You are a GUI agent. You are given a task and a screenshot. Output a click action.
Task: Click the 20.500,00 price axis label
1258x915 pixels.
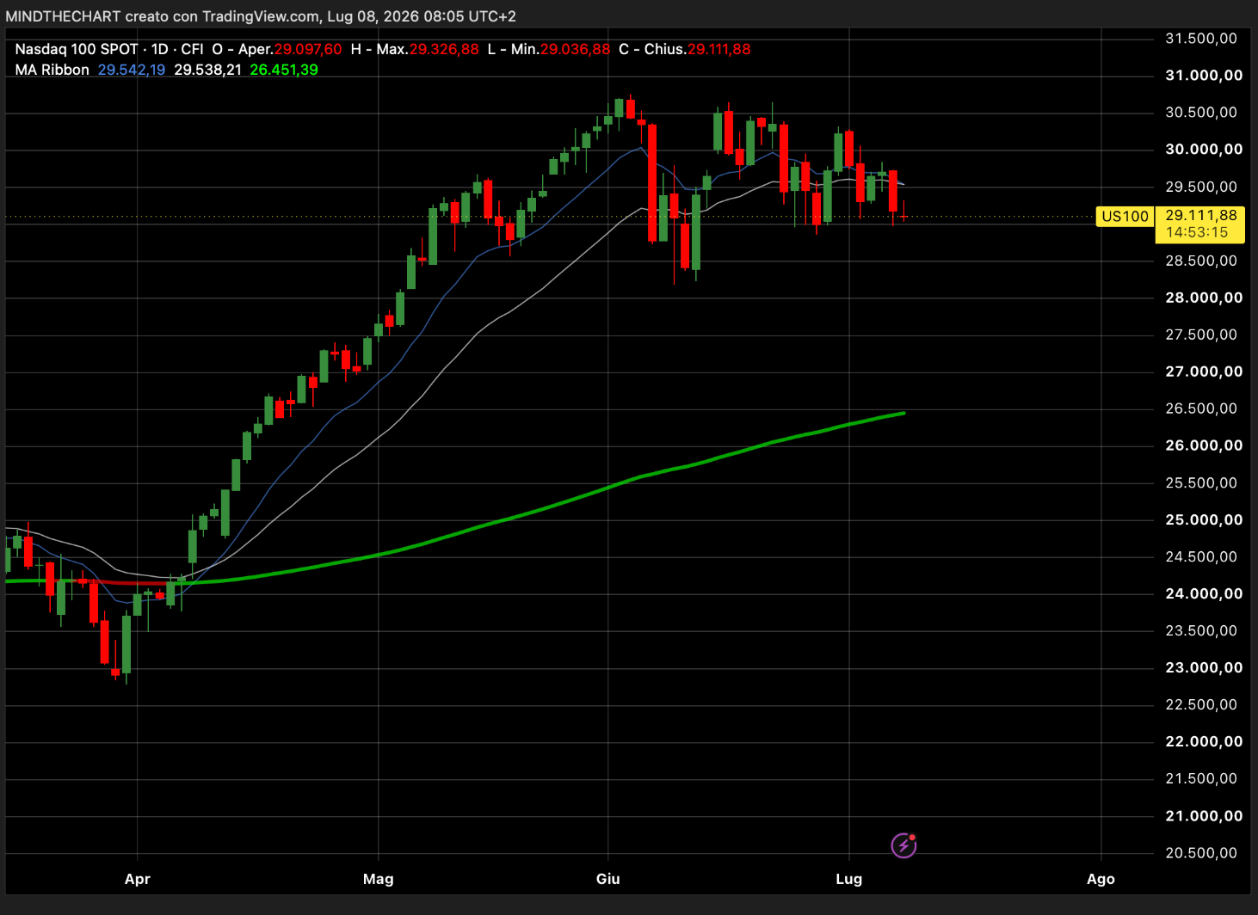coord(1201,853)
